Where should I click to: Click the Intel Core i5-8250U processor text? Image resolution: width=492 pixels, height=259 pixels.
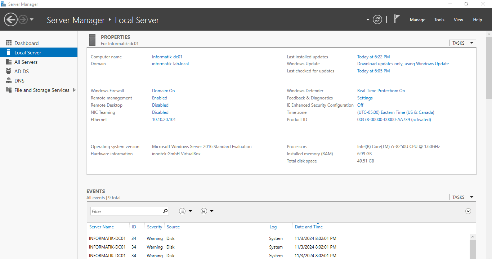[399, 147]
